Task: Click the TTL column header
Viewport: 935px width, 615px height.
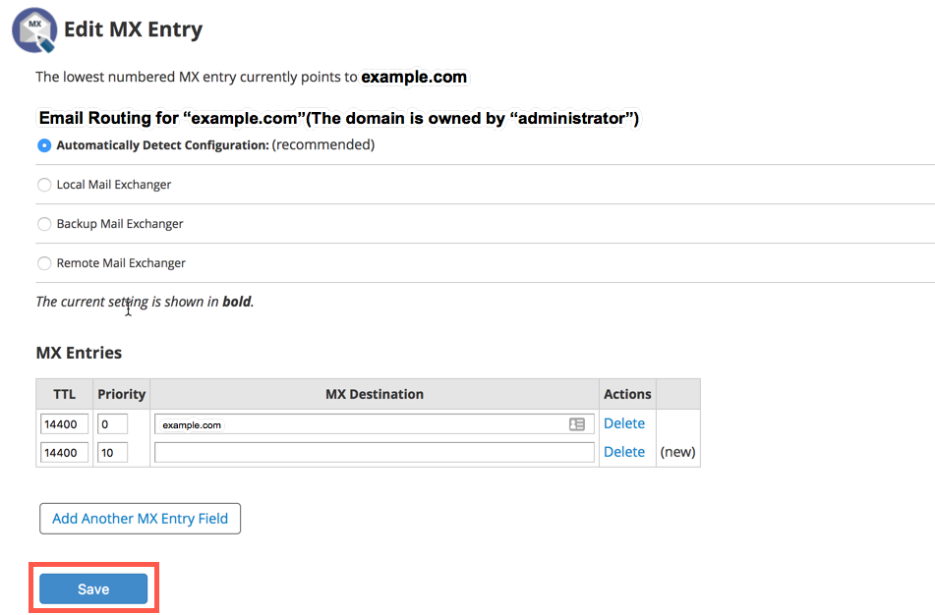Action: [x=64, y=394]
